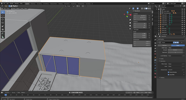Hide Cube.004 using its eye icon

click(x=184, y=15)
